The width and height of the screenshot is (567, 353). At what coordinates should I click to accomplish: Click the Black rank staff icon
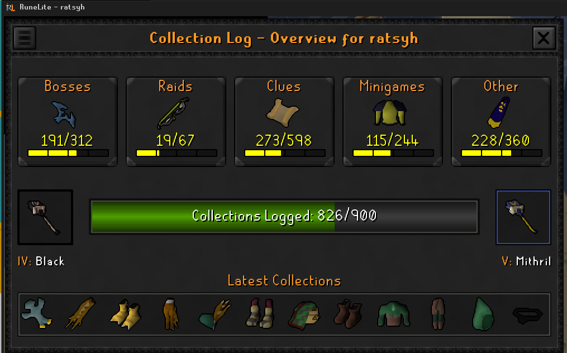45,217
